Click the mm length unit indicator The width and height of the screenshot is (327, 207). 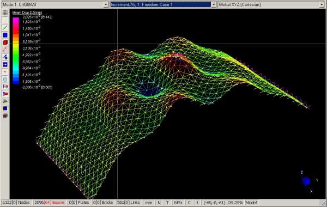(149, 203)
